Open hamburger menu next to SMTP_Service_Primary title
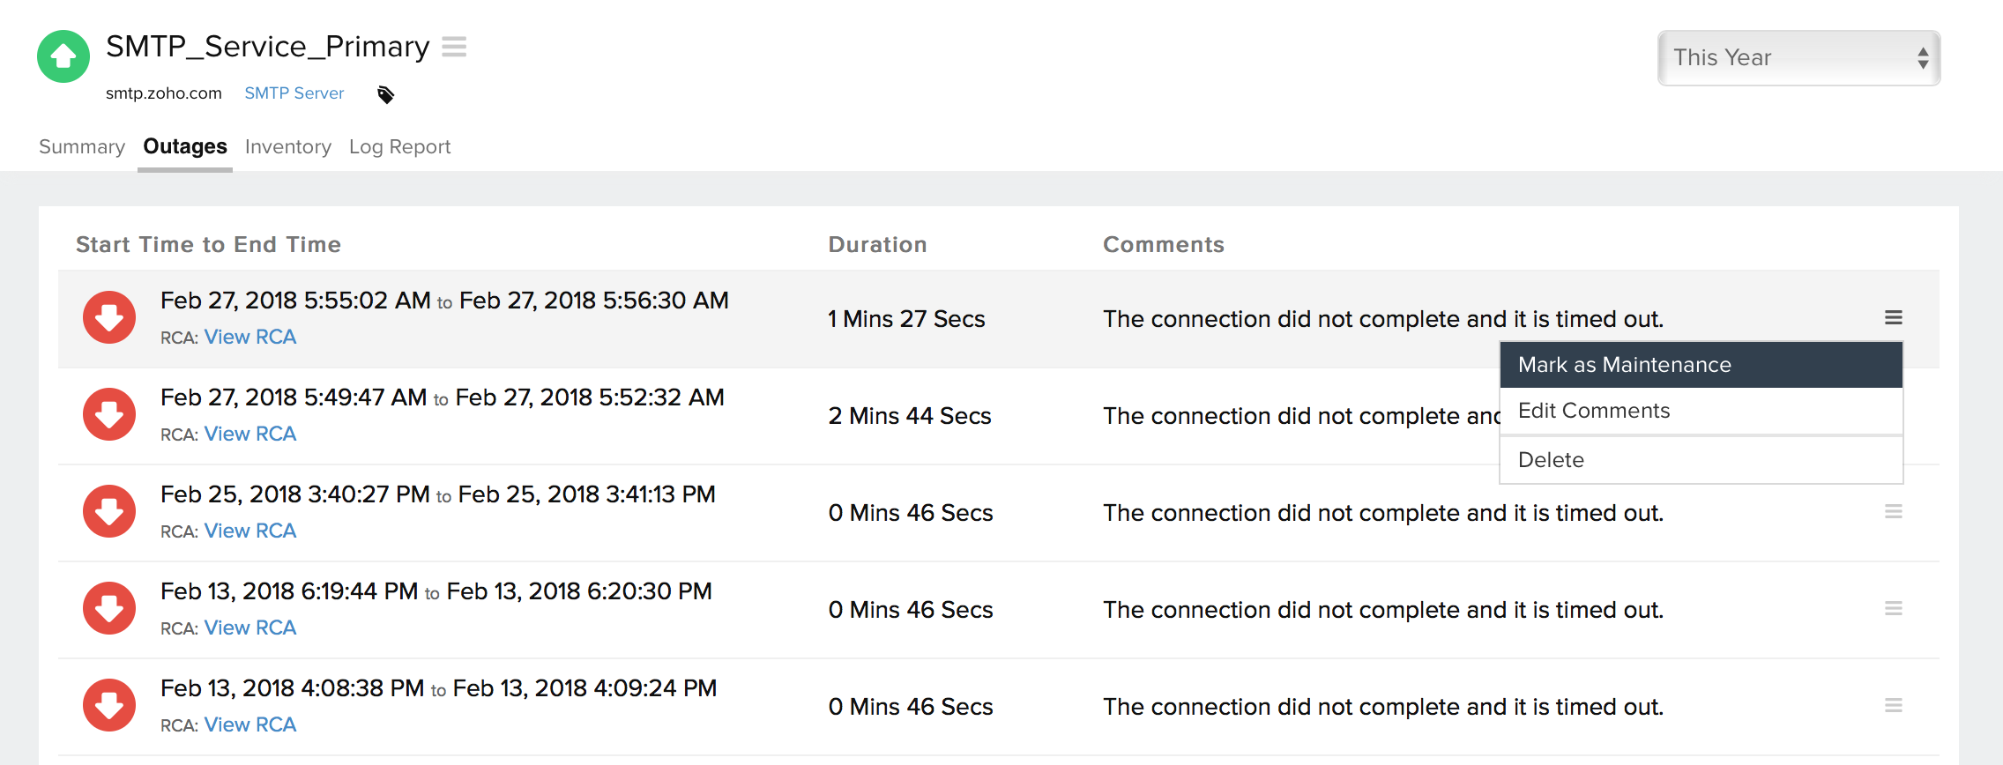Image resolution: width=2003 pixels, height=765 pixels. coord(454,47)
